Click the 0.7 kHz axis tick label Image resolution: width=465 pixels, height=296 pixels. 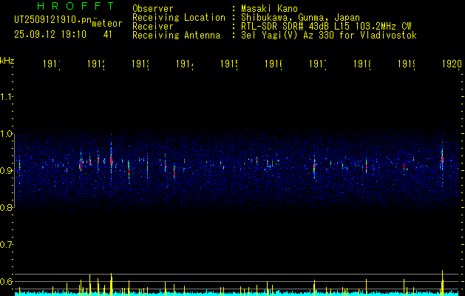6,244
